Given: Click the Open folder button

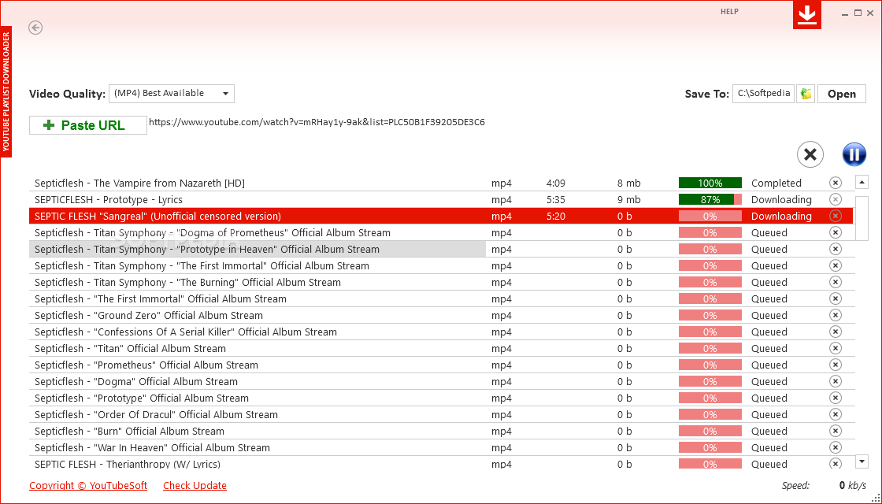Looking at the screenshot, I should [842, 94].
